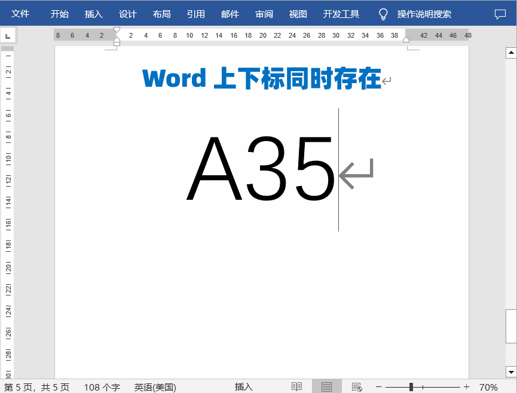Zoom out using the minus icon

tap(379, 386)
